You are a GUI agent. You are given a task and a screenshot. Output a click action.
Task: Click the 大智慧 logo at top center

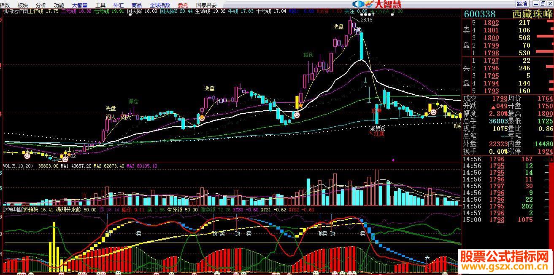point(376,4)
